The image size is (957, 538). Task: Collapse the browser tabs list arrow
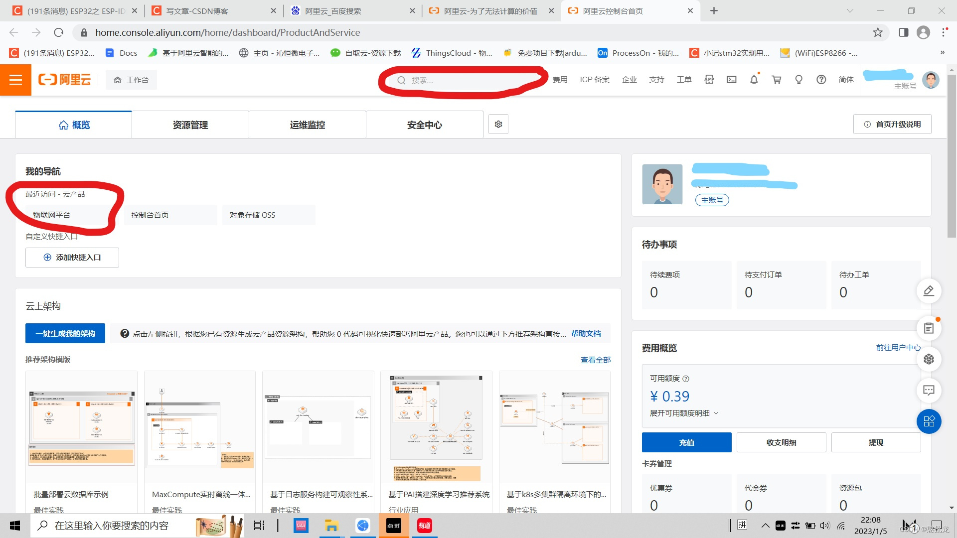pyautogui.click(x=849, y=10)
